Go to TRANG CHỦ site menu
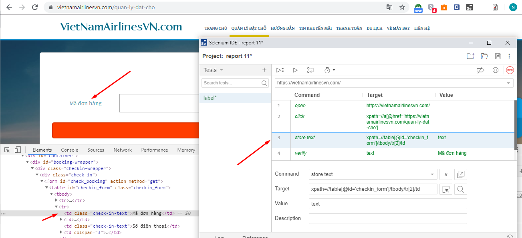This screenshot has height=238, width=522. 216,28
